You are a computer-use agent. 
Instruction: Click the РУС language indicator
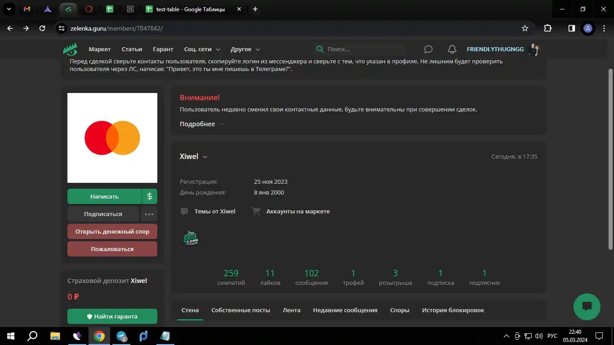pos(552,336)
